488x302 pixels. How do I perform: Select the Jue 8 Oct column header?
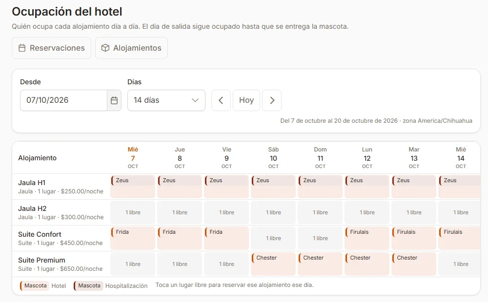[x=180, y=157]
